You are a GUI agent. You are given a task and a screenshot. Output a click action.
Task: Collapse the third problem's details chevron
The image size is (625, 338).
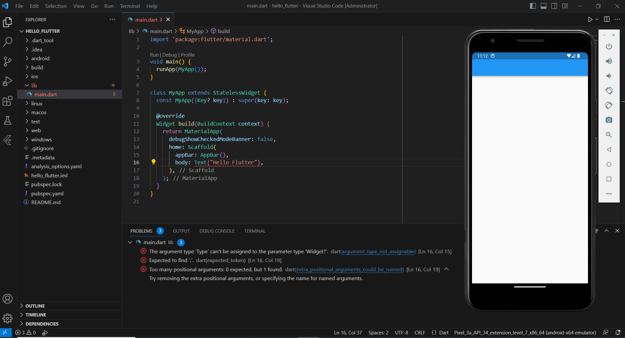446,269
